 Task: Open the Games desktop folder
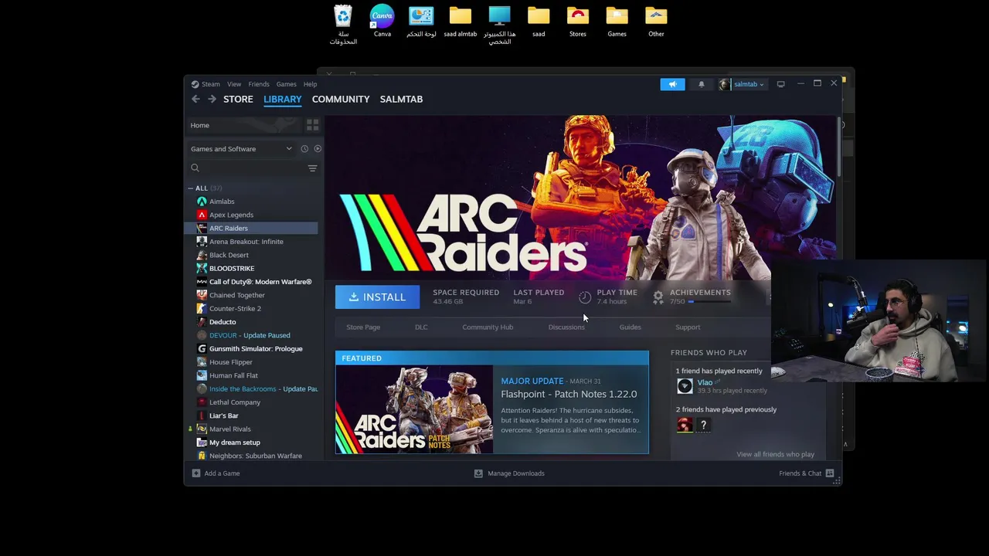[x=617, y=21]
